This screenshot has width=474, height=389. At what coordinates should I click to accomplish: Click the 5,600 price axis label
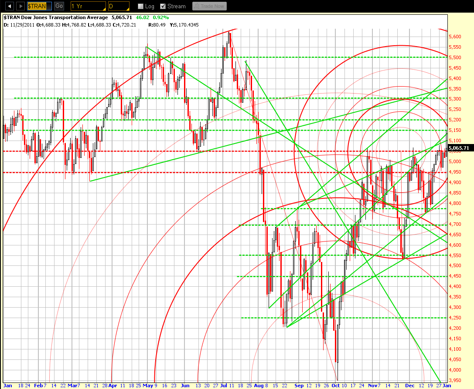(x=455, y=37)
